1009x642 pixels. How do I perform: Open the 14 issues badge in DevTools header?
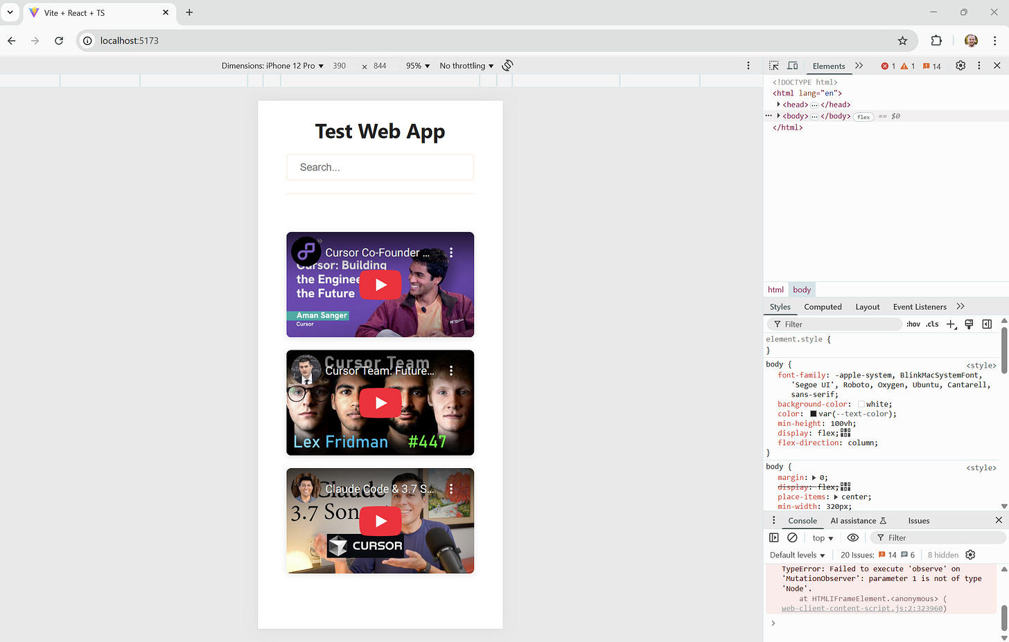[932, 66]
